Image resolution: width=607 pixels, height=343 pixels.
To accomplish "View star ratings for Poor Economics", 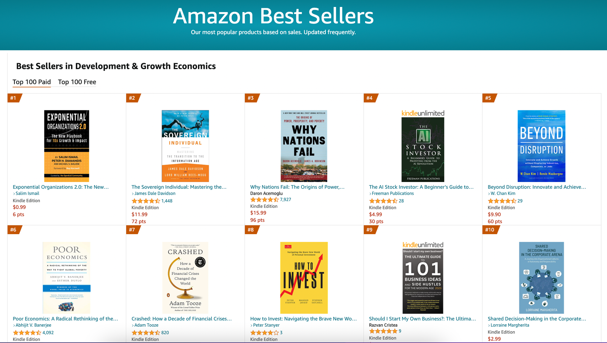I will click(27, 332).
